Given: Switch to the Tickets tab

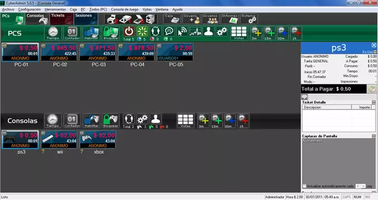Looking at the screenshot, I should tap(61, 19).
